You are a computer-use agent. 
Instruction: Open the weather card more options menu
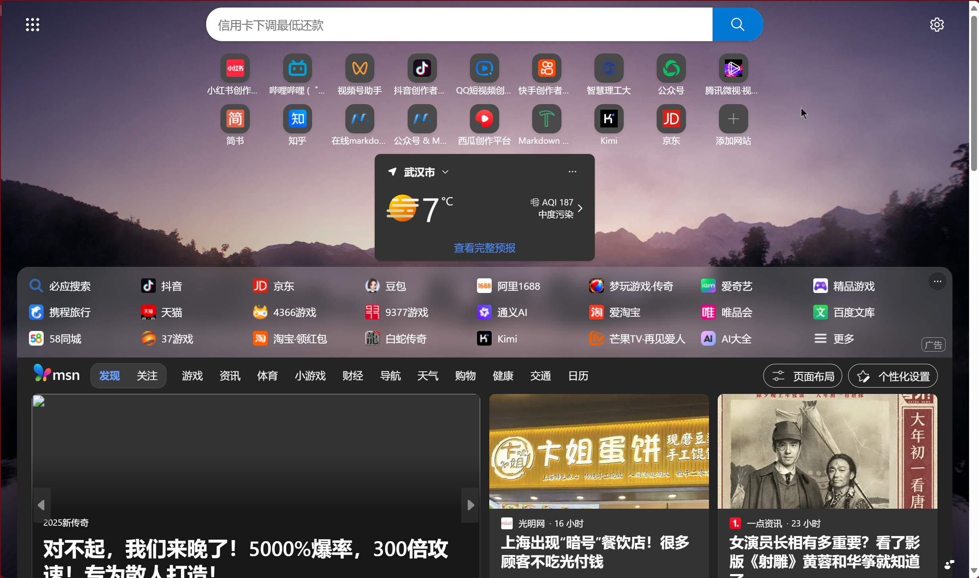coord(572,171)
